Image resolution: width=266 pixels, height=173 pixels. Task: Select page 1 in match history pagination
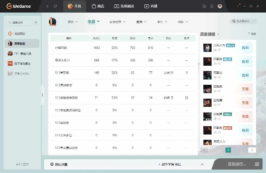tap(228, 150)
